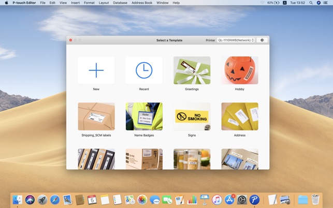333x208 pixels.
Task: Pick the Signs No Smoking category
Action: click(192, 116)
